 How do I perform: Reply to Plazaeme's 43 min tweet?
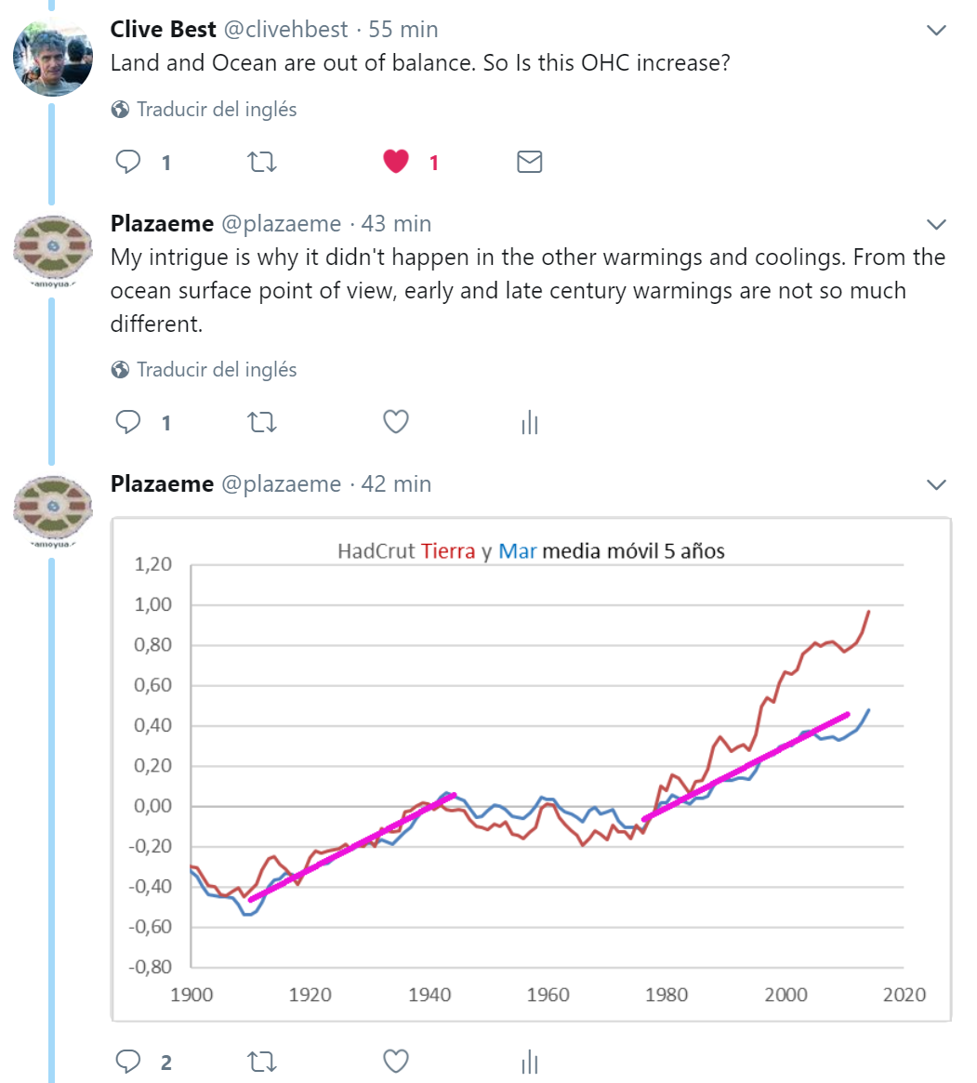pos(128,423)
